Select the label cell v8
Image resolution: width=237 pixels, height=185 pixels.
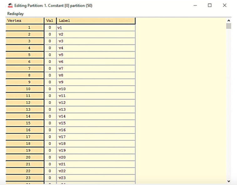coord(96,75)
